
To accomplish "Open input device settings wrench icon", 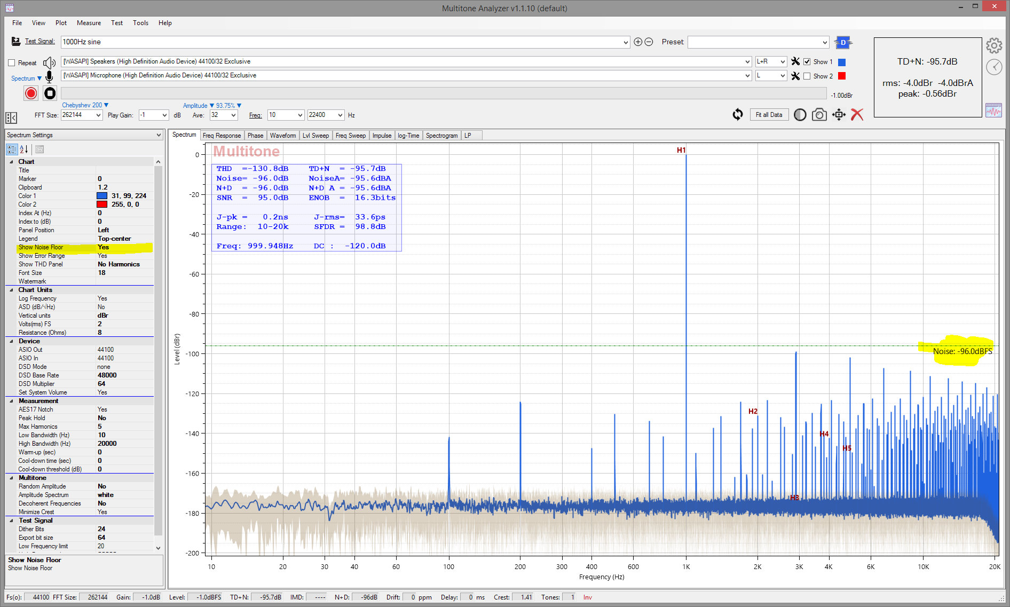I will point(795,76).
